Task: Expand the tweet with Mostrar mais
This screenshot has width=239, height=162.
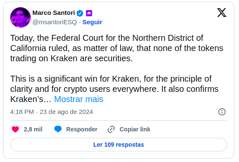Action: 79,99
